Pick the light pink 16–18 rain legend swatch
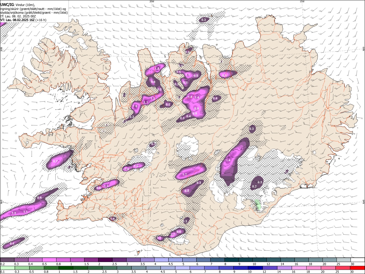Viewport: 365px width, 274px height. coord(299,268)
